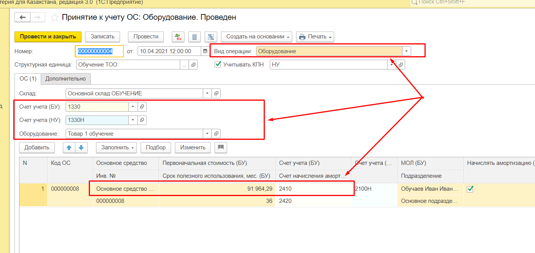Move table row down with blue arrow
Image resolution: width=535 pixels, height=253 pixels.
click(82, 147)
